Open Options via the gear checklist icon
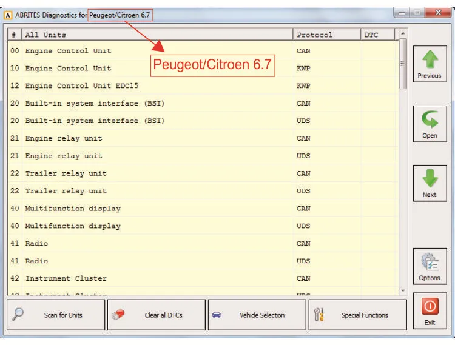This screenshot has width=455, height=345. (430, 262)
